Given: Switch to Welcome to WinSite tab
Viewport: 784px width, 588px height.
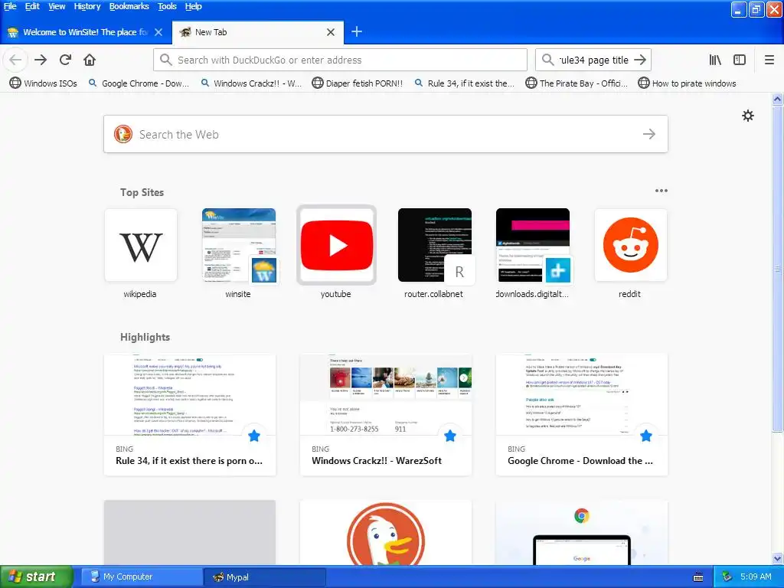Looking at the screenshot, I should pyautogui.click(x=85, y=32).
